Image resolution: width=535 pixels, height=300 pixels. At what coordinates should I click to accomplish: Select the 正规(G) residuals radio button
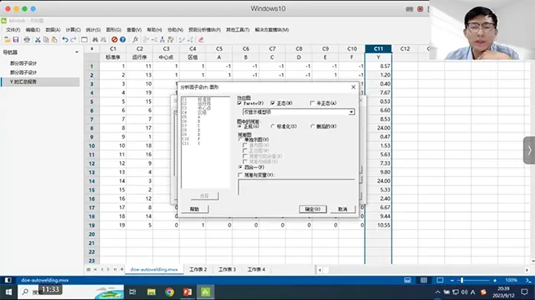point(240,127)
